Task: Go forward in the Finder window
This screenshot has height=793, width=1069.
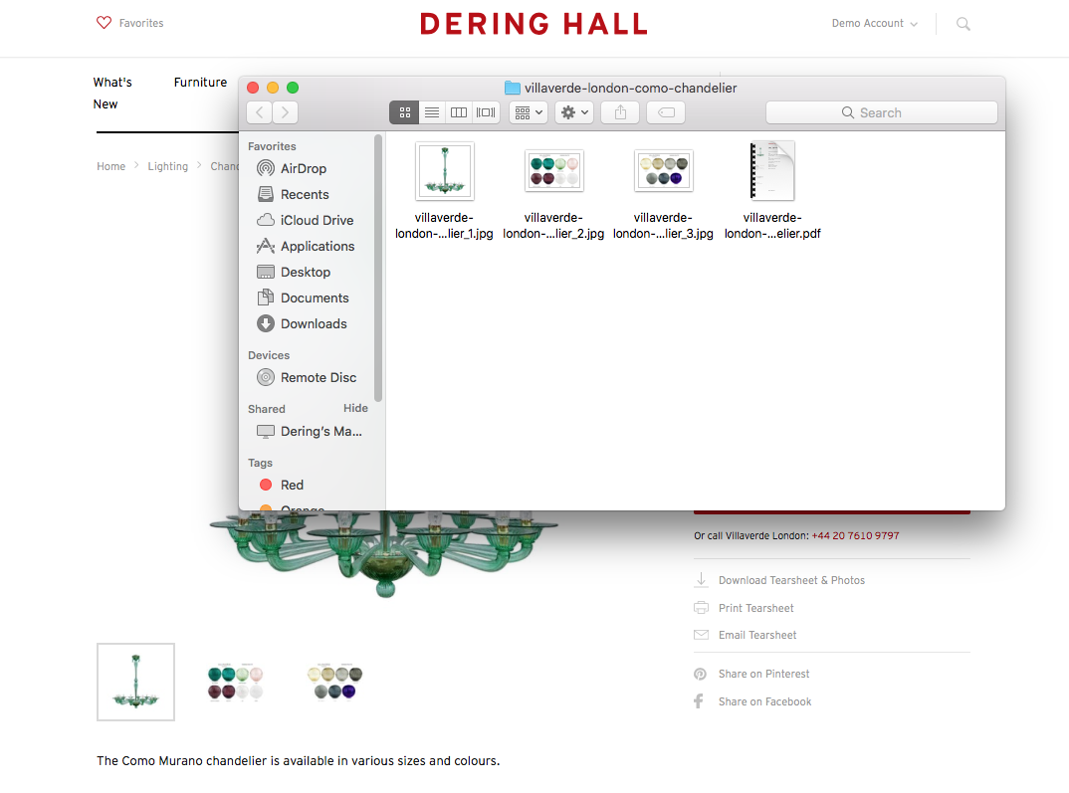Action: (285, 112)
